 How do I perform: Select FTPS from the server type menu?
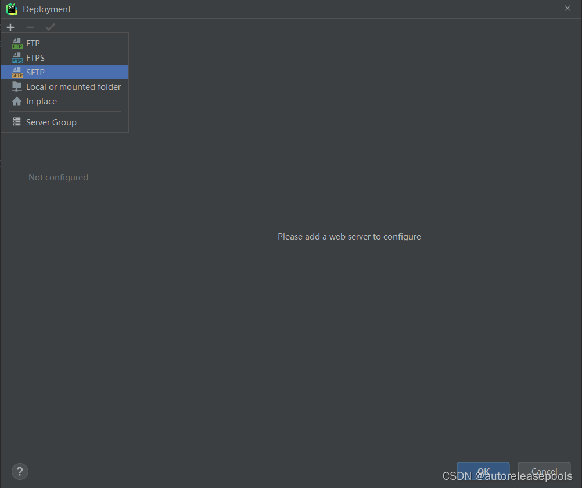point(64,58)
